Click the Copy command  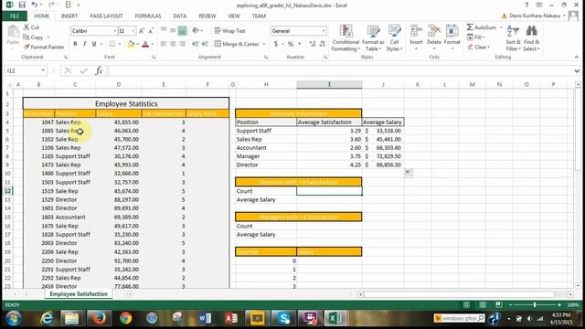pyautogui.click(x=33, y=37)
